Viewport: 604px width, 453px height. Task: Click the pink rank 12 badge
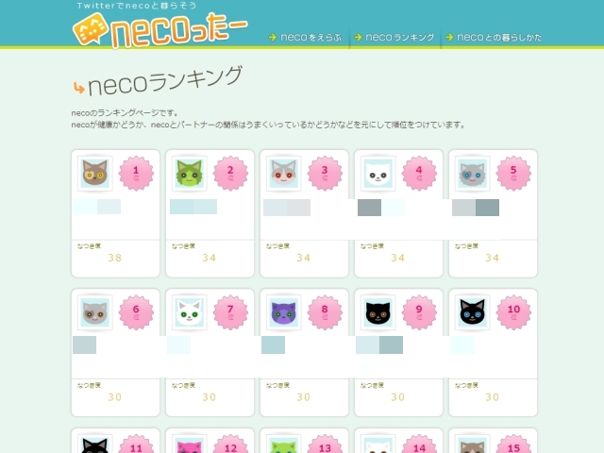tap(230, 445)
